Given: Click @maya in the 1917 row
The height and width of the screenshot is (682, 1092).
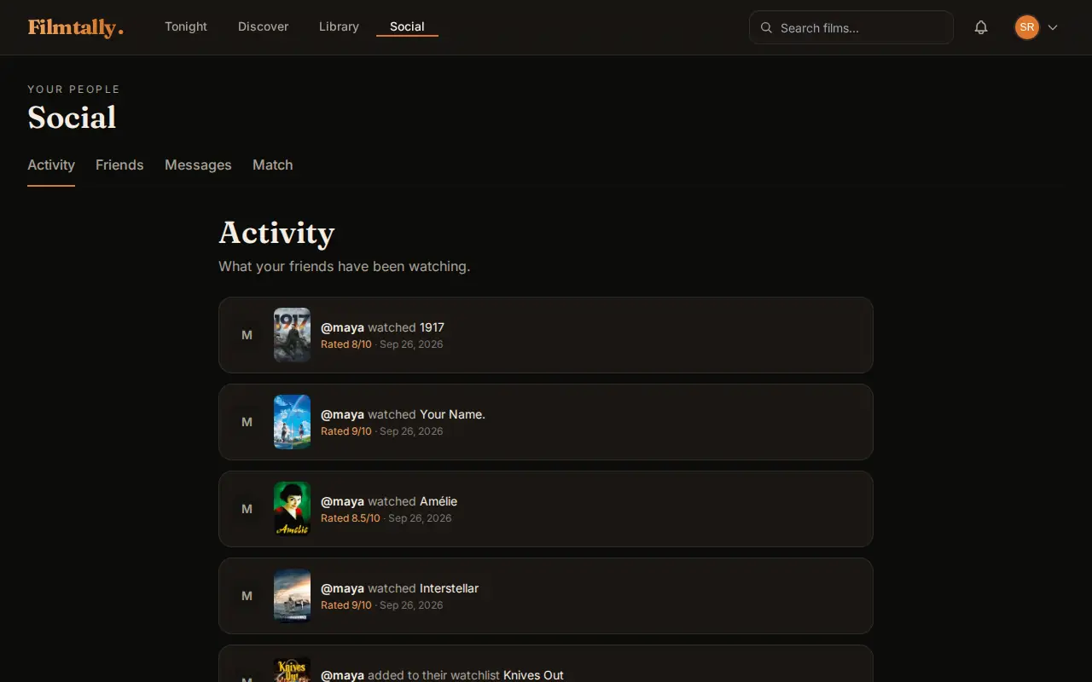Looking at the screenshot, I should tap(342, 327).
